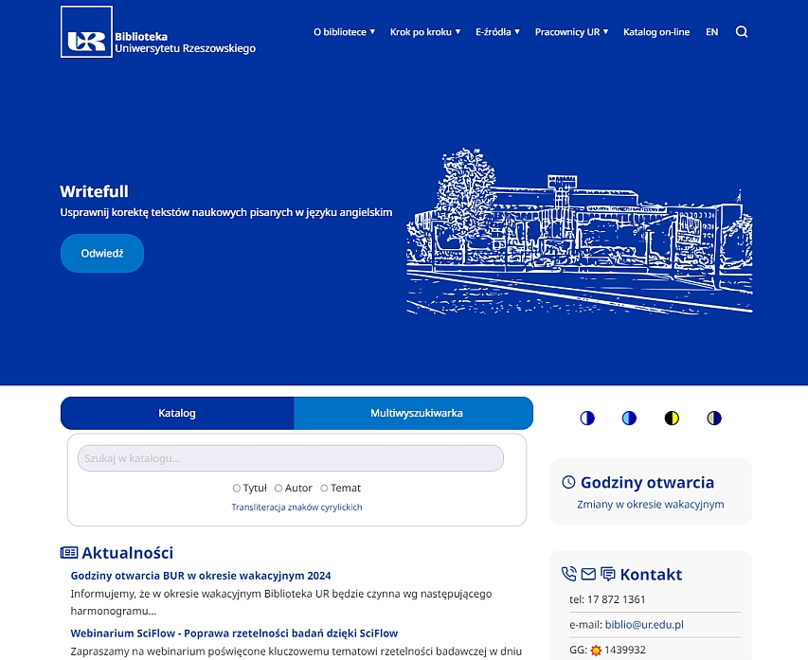The height and width of the screenshot is (660, 808).
Task: Expand the Pracownicy UR menu
Action: [571, 32]
